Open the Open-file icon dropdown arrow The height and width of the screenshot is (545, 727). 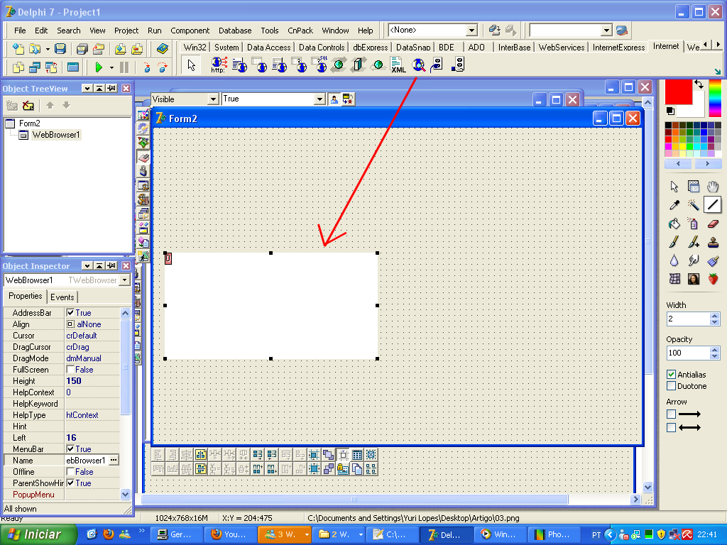[x=48, y=48]
